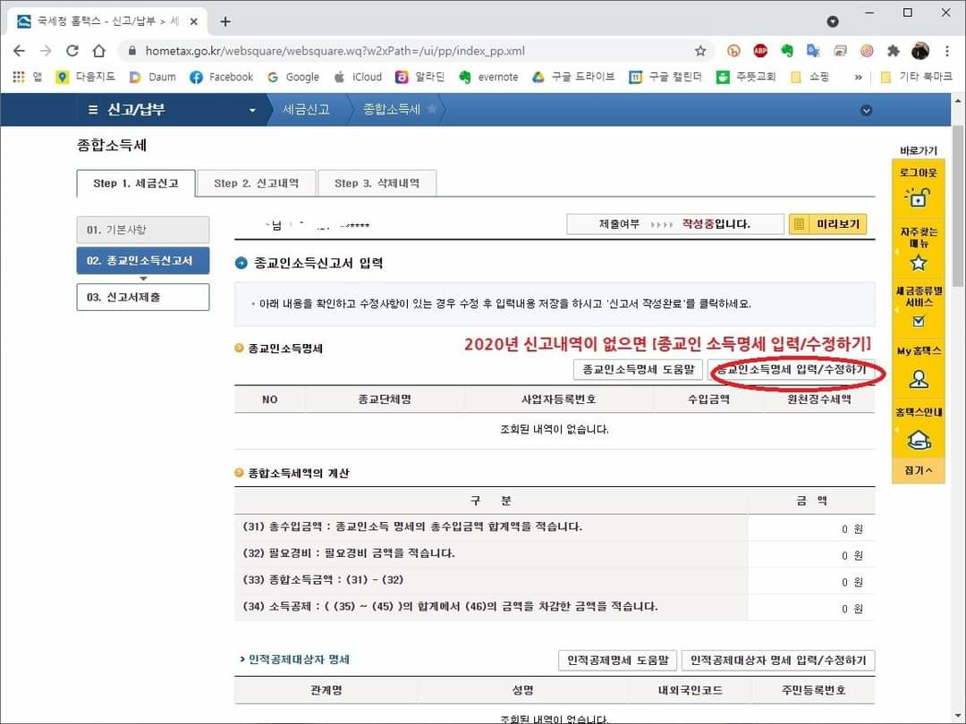Open the Chrome extensions puzzle icon

pyautogui.click(x=893, y=51)
